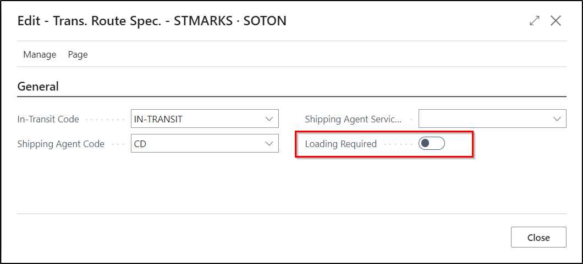Click the Shipping Agent Code label
This screenshot has height=264, width=583.
tap(61, 144)
